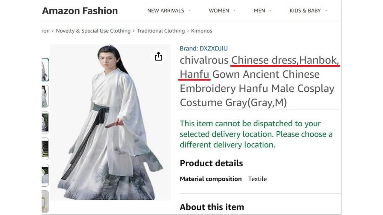Viewport: 383px width, 215px height.
Task: Select the third product thumbnail
Action: point(45,122)
